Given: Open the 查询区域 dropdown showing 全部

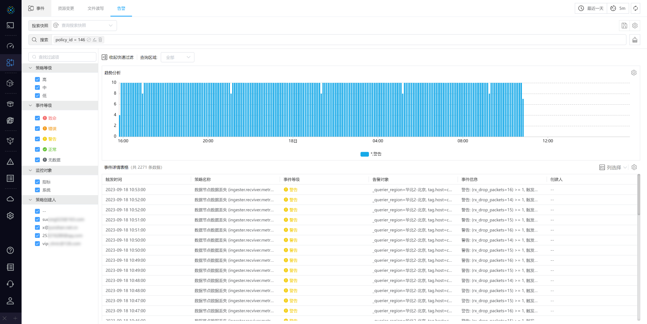Looking at the screenshot, I should coord(177,57).
